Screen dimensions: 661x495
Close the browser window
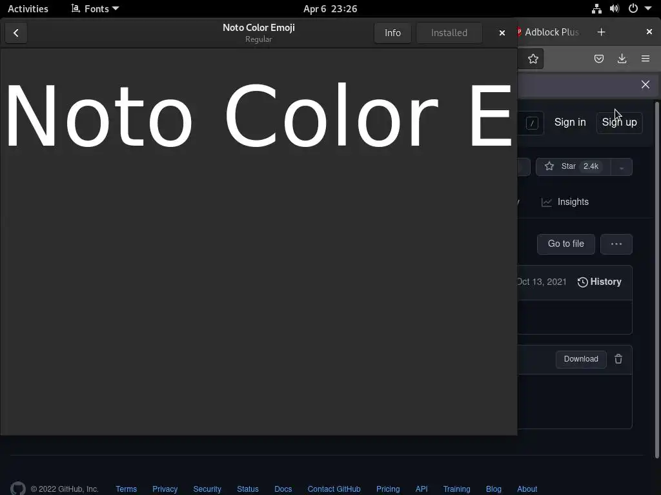649,32
